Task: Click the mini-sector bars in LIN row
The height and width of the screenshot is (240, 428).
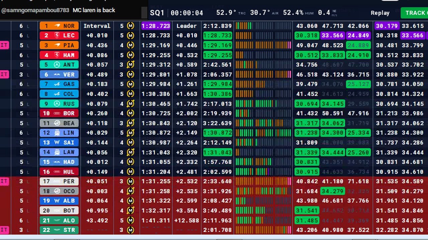Action: click(263, 133)
